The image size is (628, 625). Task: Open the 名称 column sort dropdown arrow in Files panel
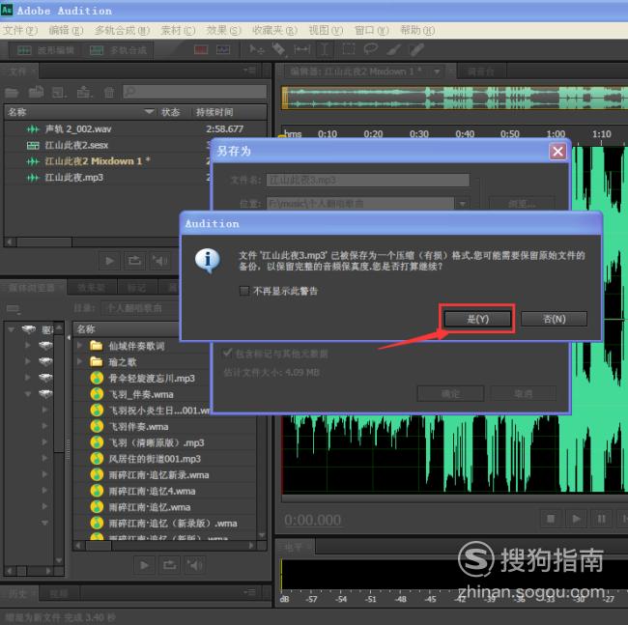point(149,112)
